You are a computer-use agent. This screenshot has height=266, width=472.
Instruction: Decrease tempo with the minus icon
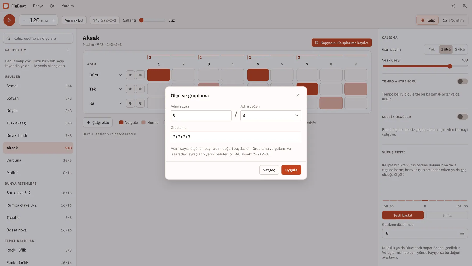[x=24, y=20]
